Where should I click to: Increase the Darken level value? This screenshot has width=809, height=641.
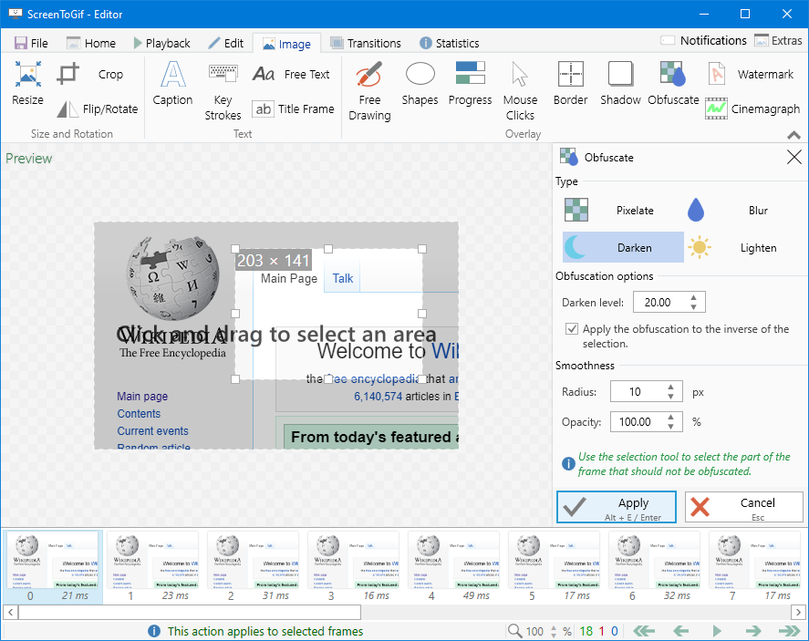[693, 298]
